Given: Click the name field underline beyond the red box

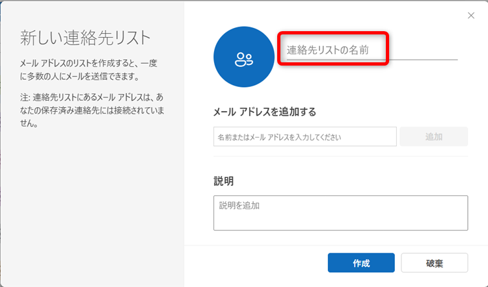Looking at the screenshot, I should coord(423,59).
